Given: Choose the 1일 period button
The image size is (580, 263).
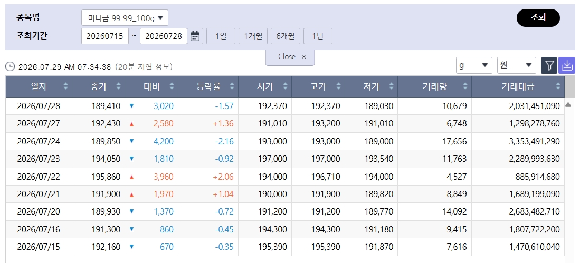Looking at the screenshot, I should (221, 36).
